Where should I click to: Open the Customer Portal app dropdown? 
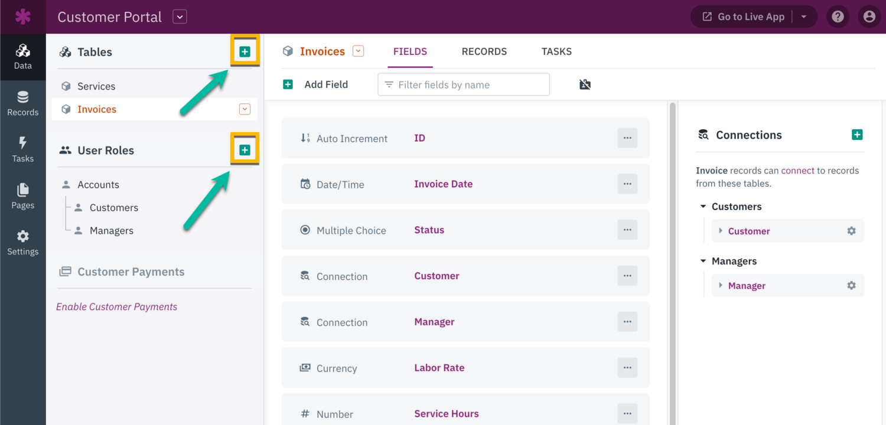(180, 17)
